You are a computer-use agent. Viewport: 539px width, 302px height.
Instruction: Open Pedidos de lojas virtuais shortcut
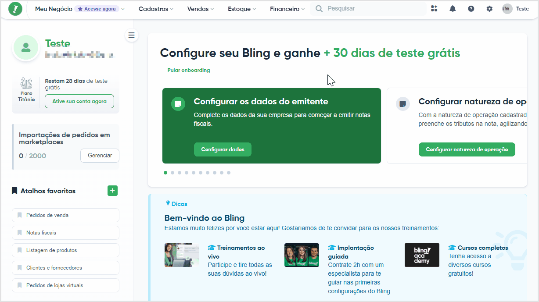pyautogui.click(x=65, y=285)
